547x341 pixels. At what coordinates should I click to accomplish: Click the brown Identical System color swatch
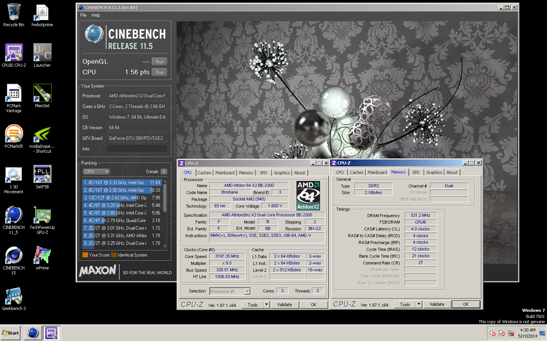[114, 255]
